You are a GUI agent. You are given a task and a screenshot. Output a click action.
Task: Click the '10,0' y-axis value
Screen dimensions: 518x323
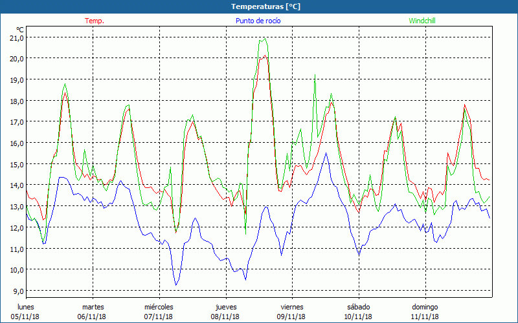pos(17,270)
